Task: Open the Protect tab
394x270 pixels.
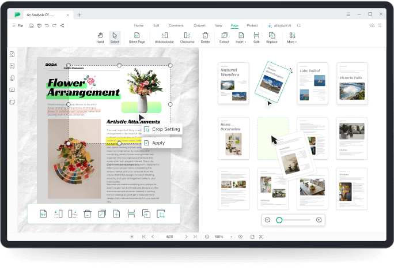Action: 252,25
